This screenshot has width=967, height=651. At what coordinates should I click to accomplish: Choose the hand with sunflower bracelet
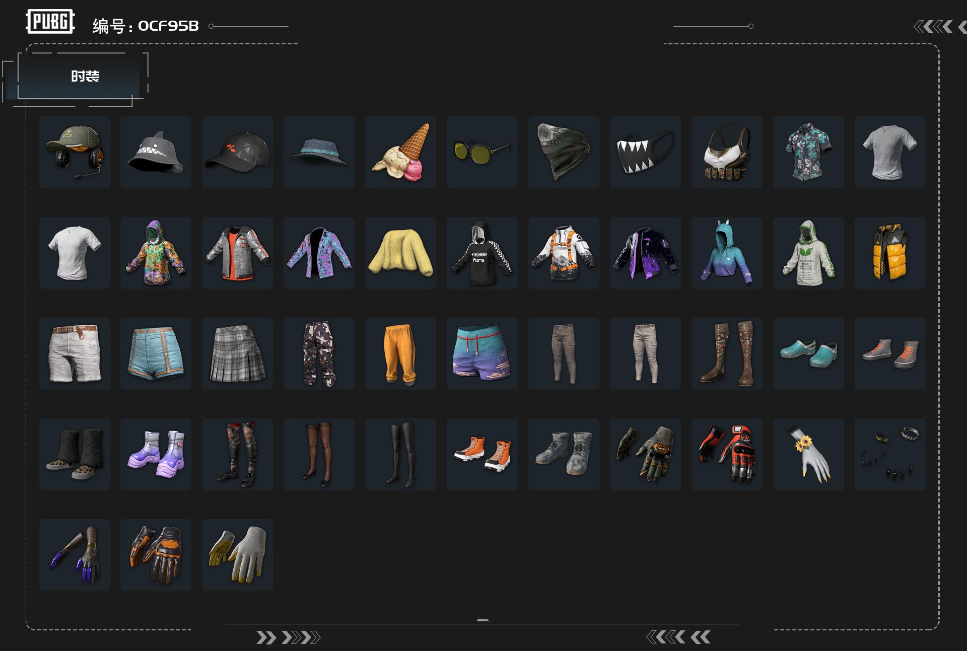pos(808,454)
